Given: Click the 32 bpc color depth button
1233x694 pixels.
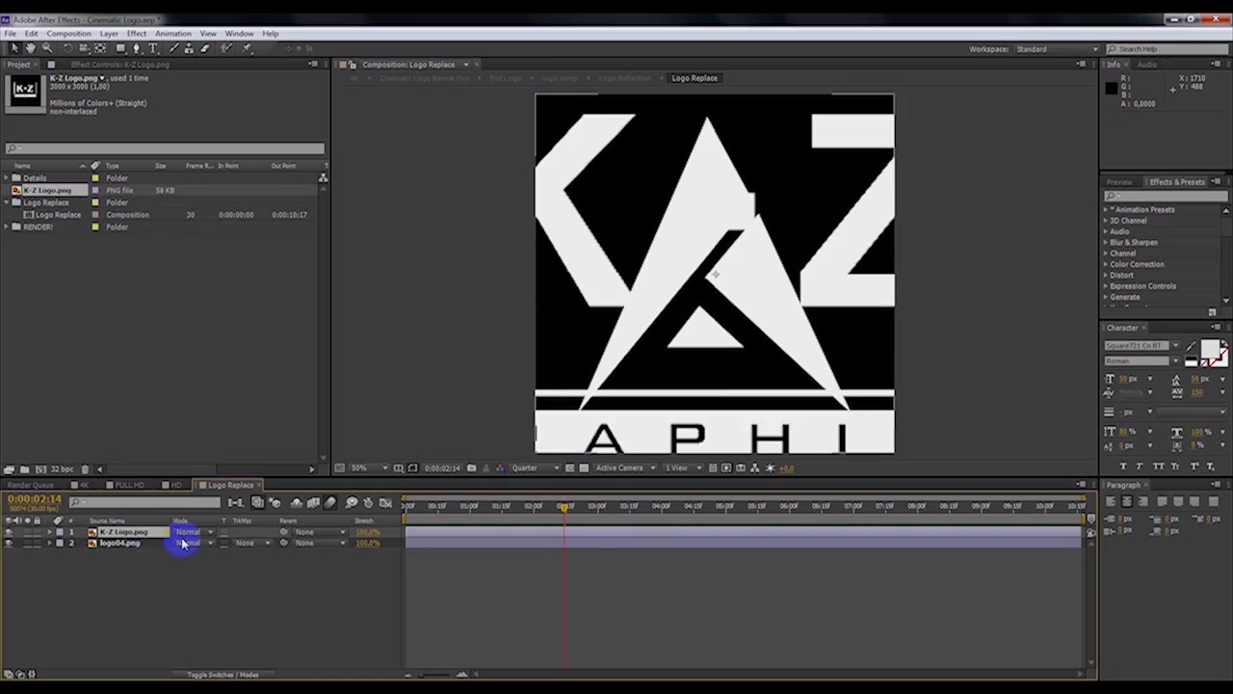Looking at the screenshot, I should [62, 469].
